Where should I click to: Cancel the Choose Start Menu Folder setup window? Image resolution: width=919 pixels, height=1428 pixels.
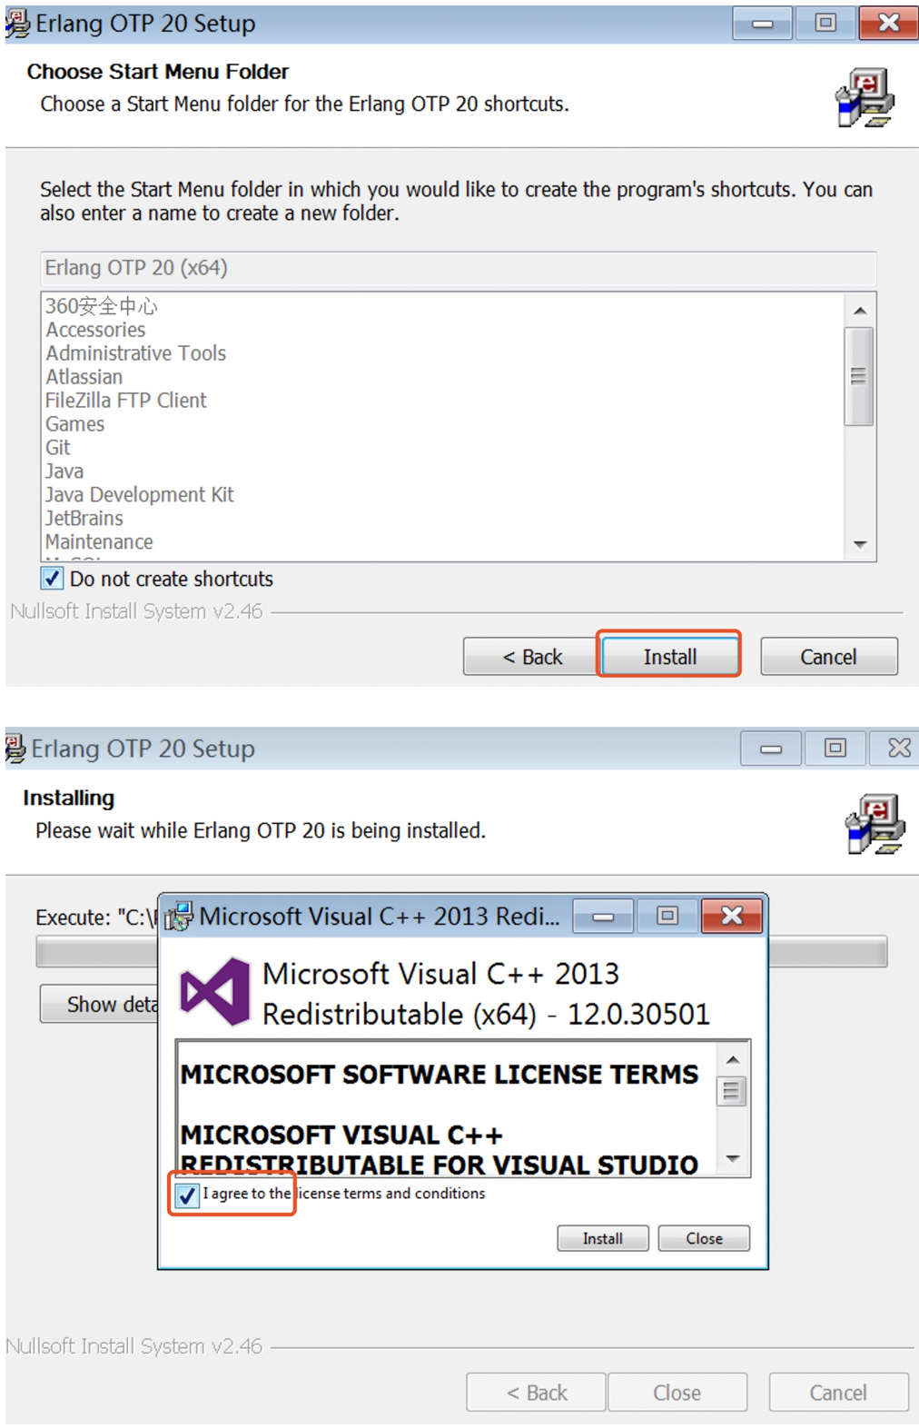(x=828, y=656)
